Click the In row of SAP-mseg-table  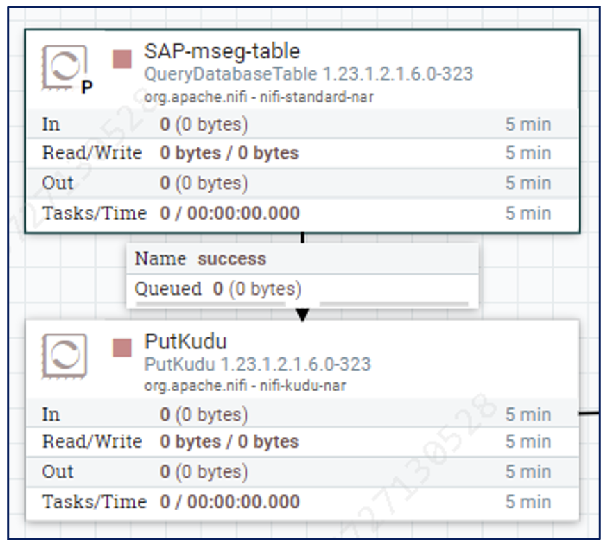tap(303, 124)
